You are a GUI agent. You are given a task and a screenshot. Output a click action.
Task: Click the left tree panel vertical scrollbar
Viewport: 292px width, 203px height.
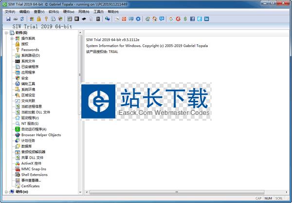(80, 112)
